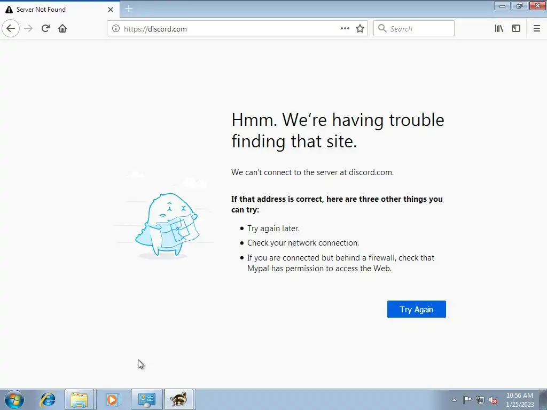Click 'Check your network connection.' bullet
The image size is (547, 410).
pyautogui.click(x=303, y=243)
